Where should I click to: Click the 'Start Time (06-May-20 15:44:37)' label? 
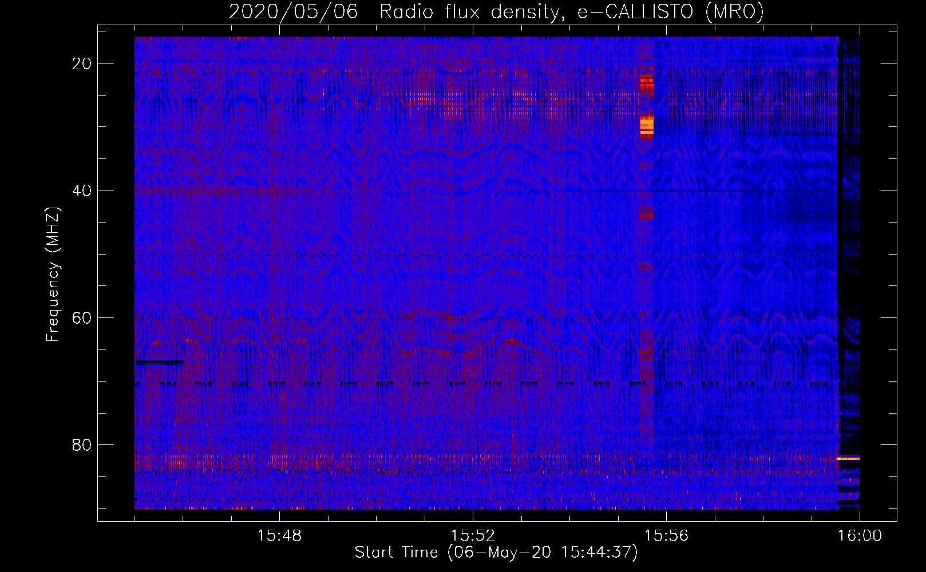tap(496, 553)
